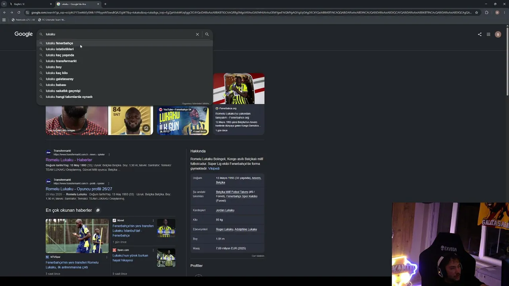The image size is (509, 286).
Task: Select suggestion 'lukaku fenerbahçe'
Action: [x=124, y=43]
